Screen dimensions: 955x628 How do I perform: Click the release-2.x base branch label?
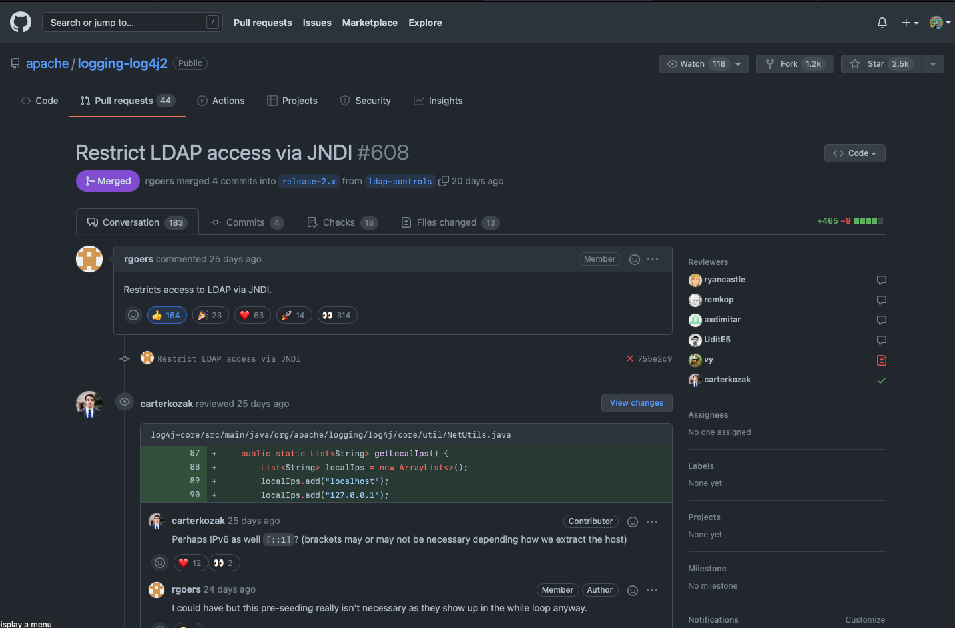pos(309,182)
